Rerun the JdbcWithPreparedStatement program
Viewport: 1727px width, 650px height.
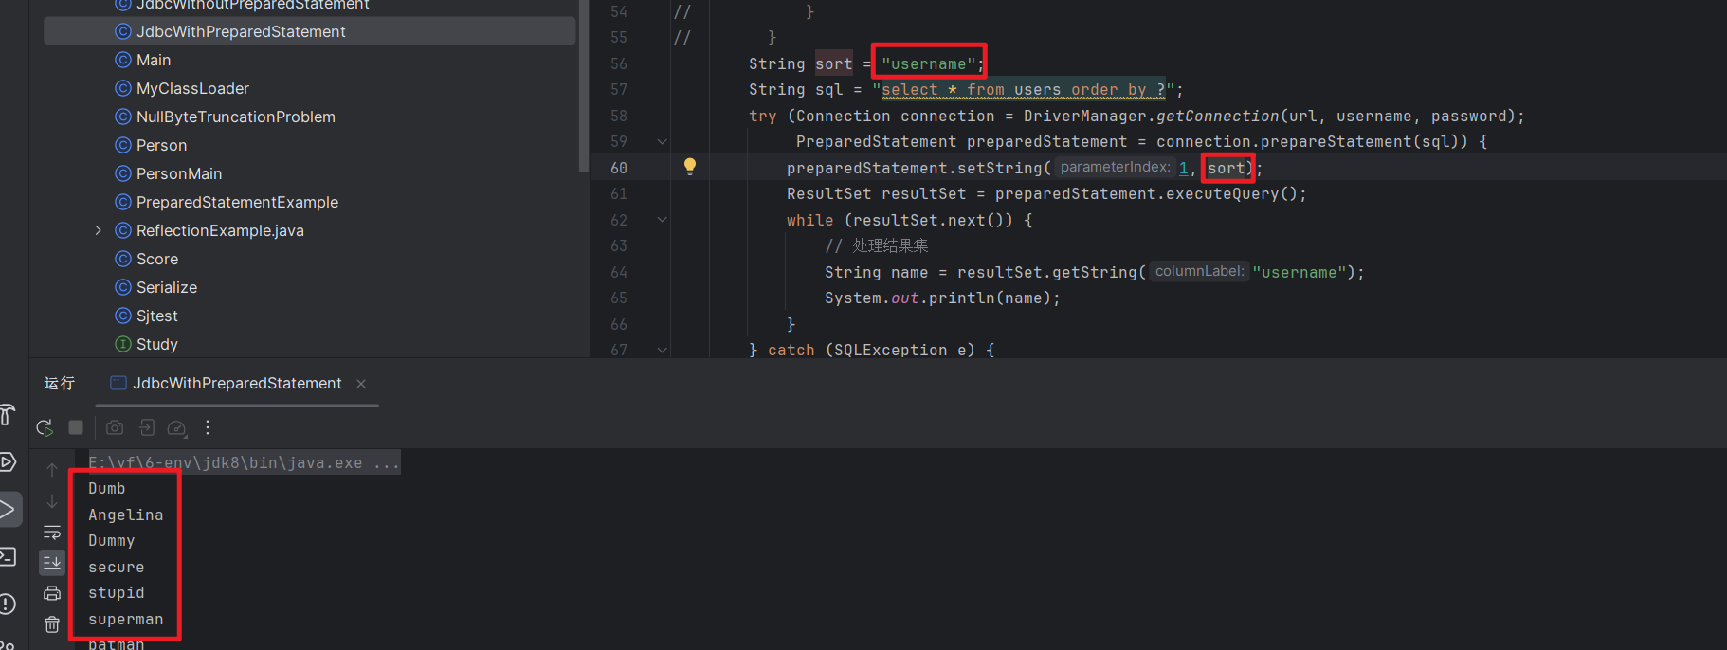[x=45, y=428]
